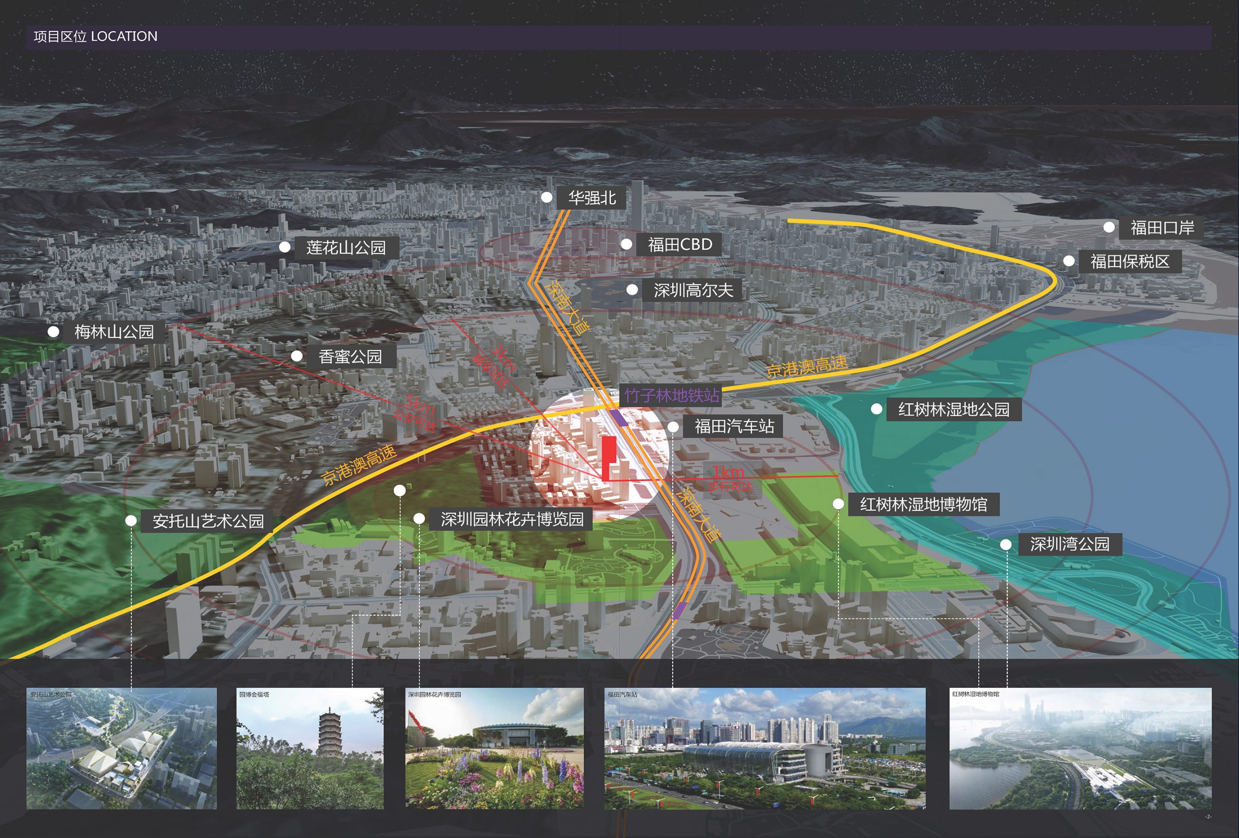Click the 深圳高尔夫 label
The image size is (1239, 838).
coord(693,290)
